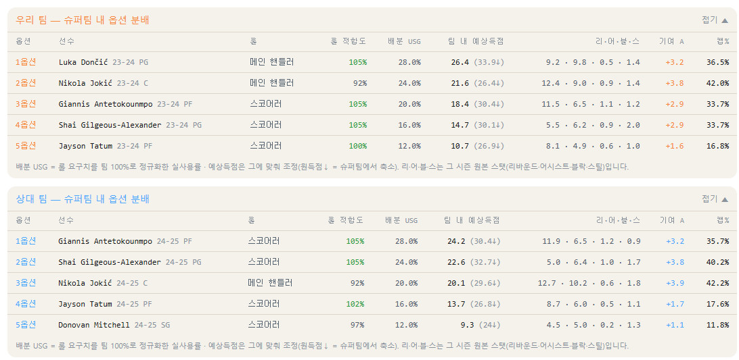Screen dimensions: 739x360
Task: Click expected points 13.7 (26.8↓)
Action: [474, 304]
